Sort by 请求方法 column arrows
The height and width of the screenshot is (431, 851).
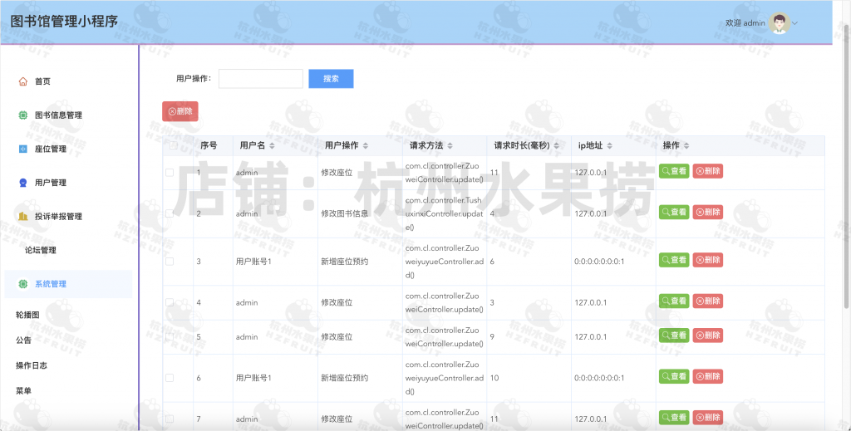pos(450,146)
